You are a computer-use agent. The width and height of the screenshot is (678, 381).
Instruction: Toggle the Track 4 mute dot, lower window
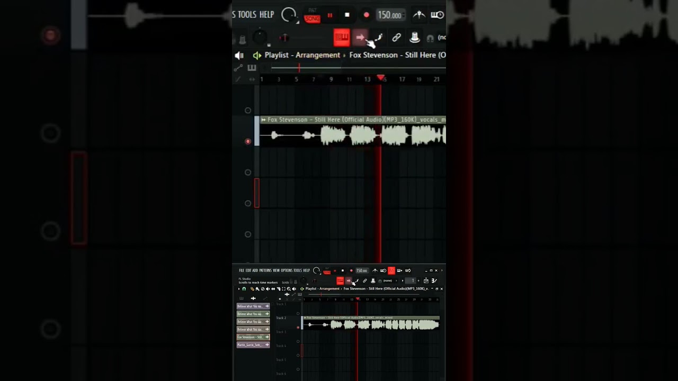click(x=298, y=355)
